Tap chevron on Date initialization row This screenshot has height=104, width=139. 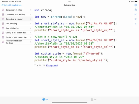pos(30,28)
